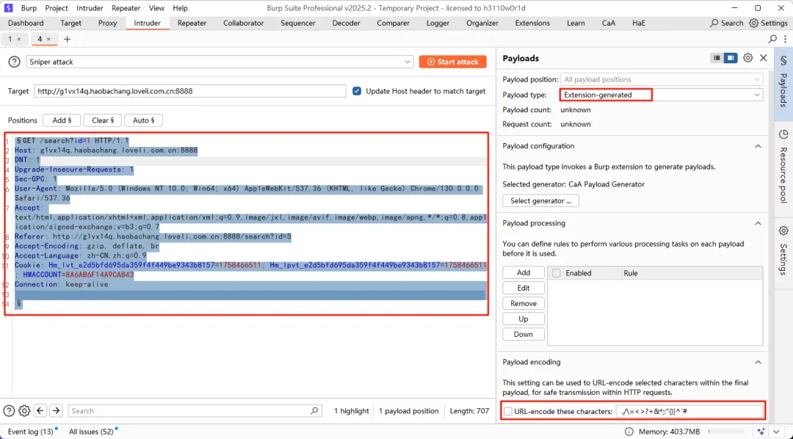Enable URL-encode these characters checkbox

(x=508, y=411)
